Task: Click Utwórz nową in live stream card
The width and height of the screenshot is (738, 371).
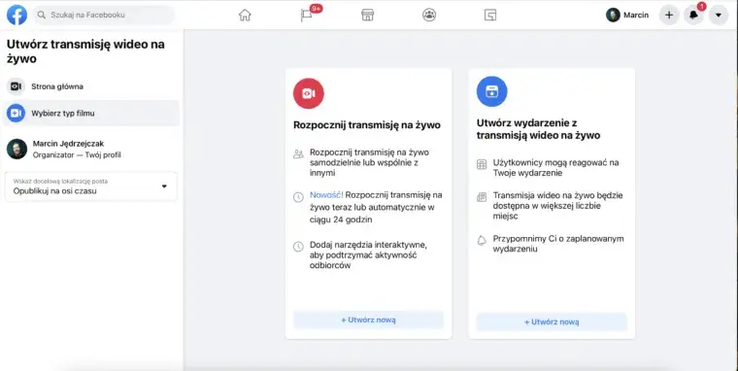Action: click(x=369, y=320)
